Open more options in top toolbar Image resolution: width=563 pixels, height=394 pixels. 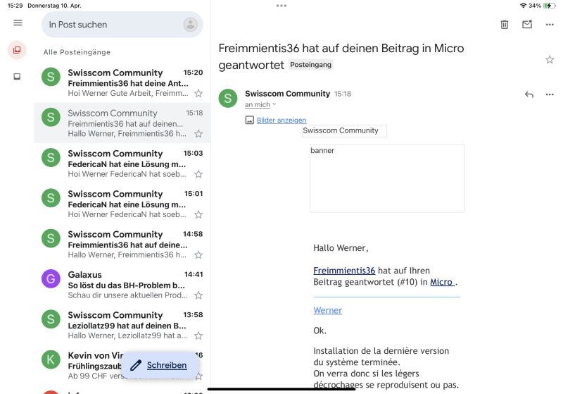point(550,25)
